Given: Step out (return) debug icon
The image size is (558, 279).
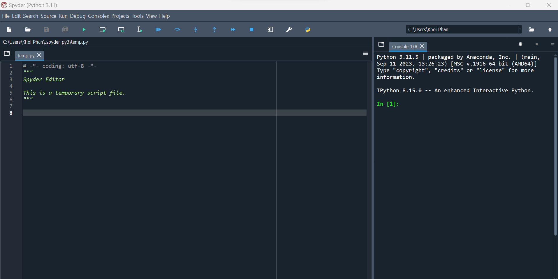Looking at the screenshot, I should pyautogui.click(x=214, y=29).
